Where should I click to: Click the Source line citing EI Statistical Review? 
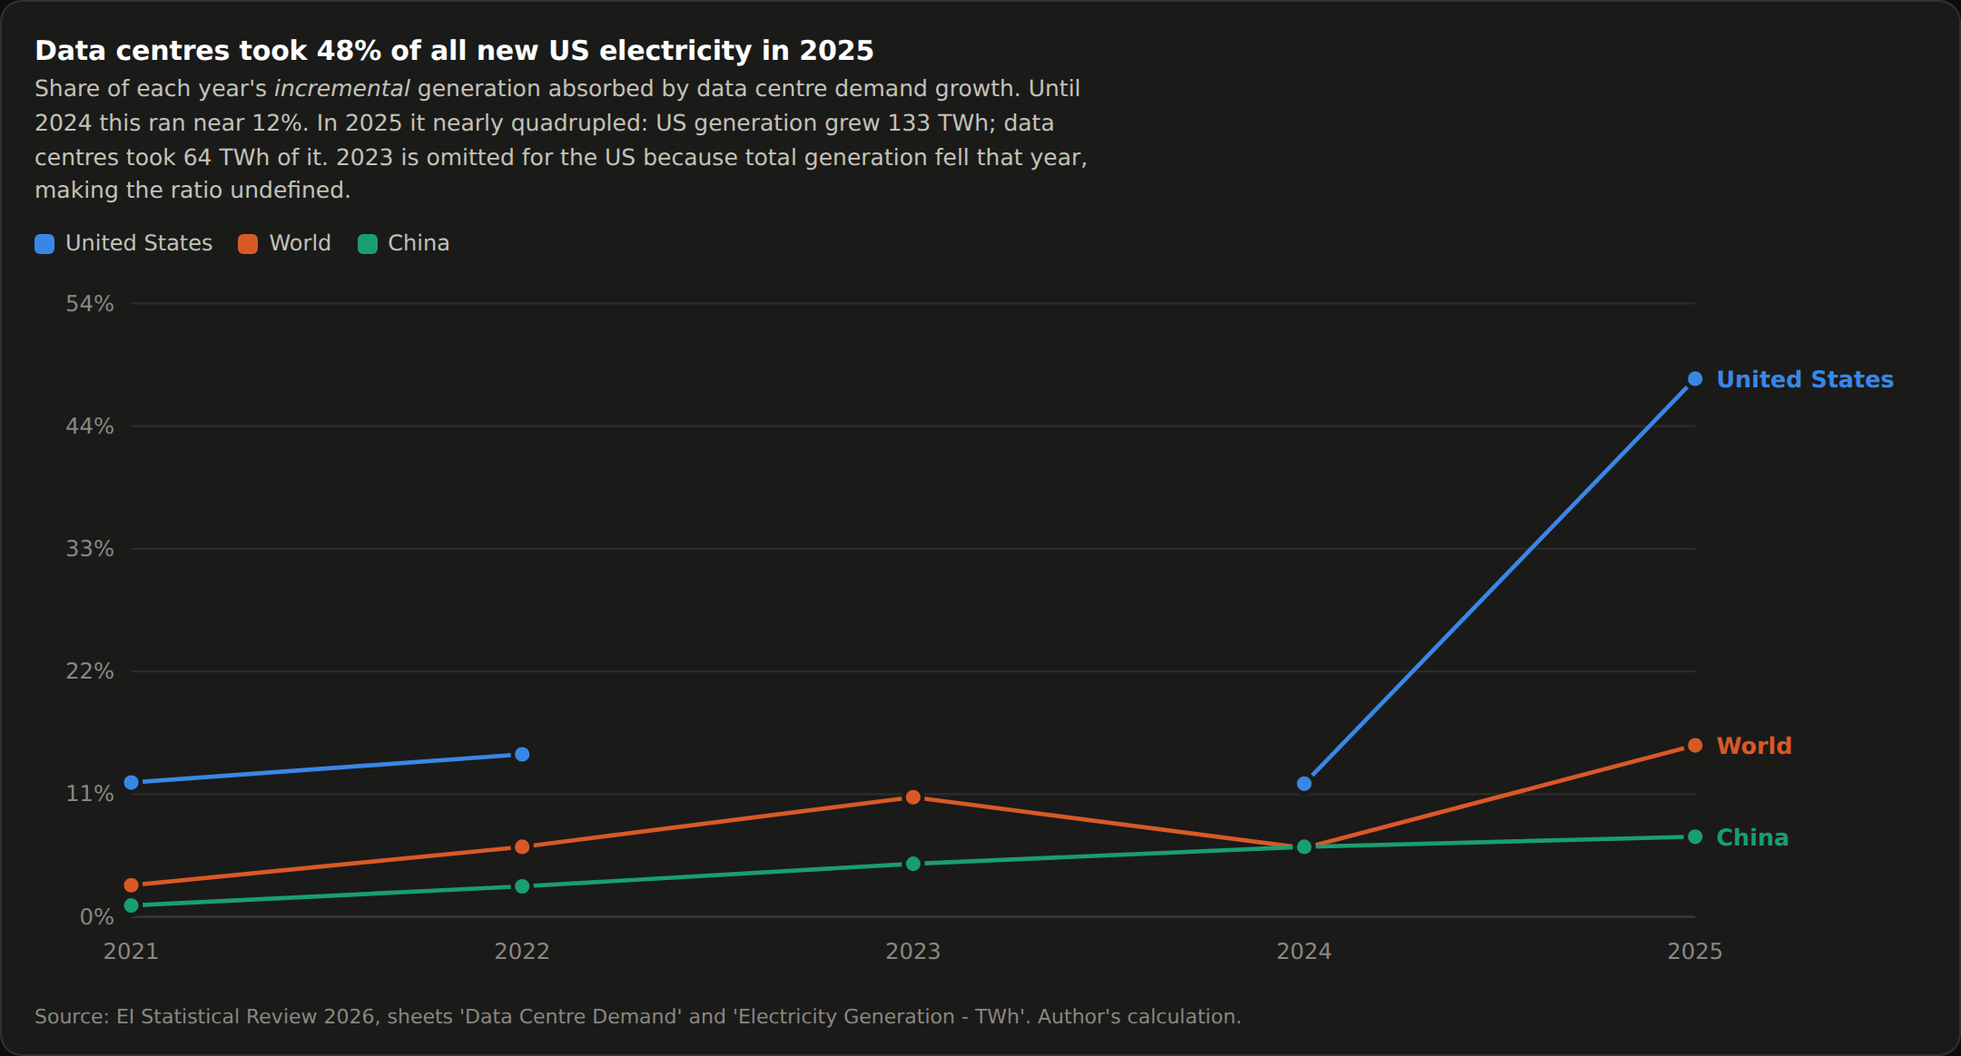(x=637, y=1017)
